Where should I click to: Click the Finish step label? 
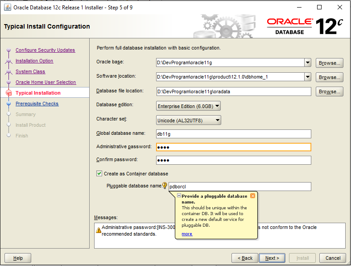point(22,136)
